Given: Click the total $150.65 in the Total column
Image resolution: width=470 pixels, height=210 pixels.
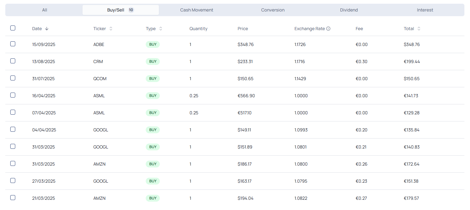Looking at the screenshot, I should click(412, 79).
